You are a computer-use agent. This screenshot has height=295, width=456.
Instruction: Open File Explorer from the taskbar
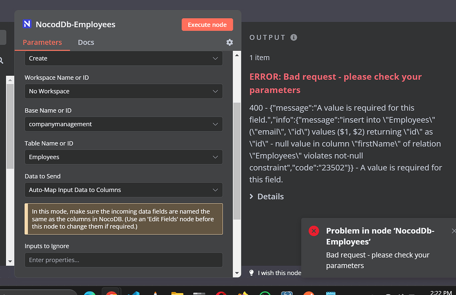(x=177, y=293)
